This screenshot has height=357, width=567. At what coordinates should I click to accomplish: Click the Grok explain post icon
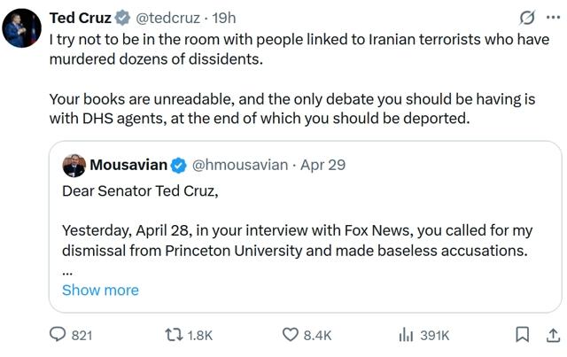pos(526,18)
